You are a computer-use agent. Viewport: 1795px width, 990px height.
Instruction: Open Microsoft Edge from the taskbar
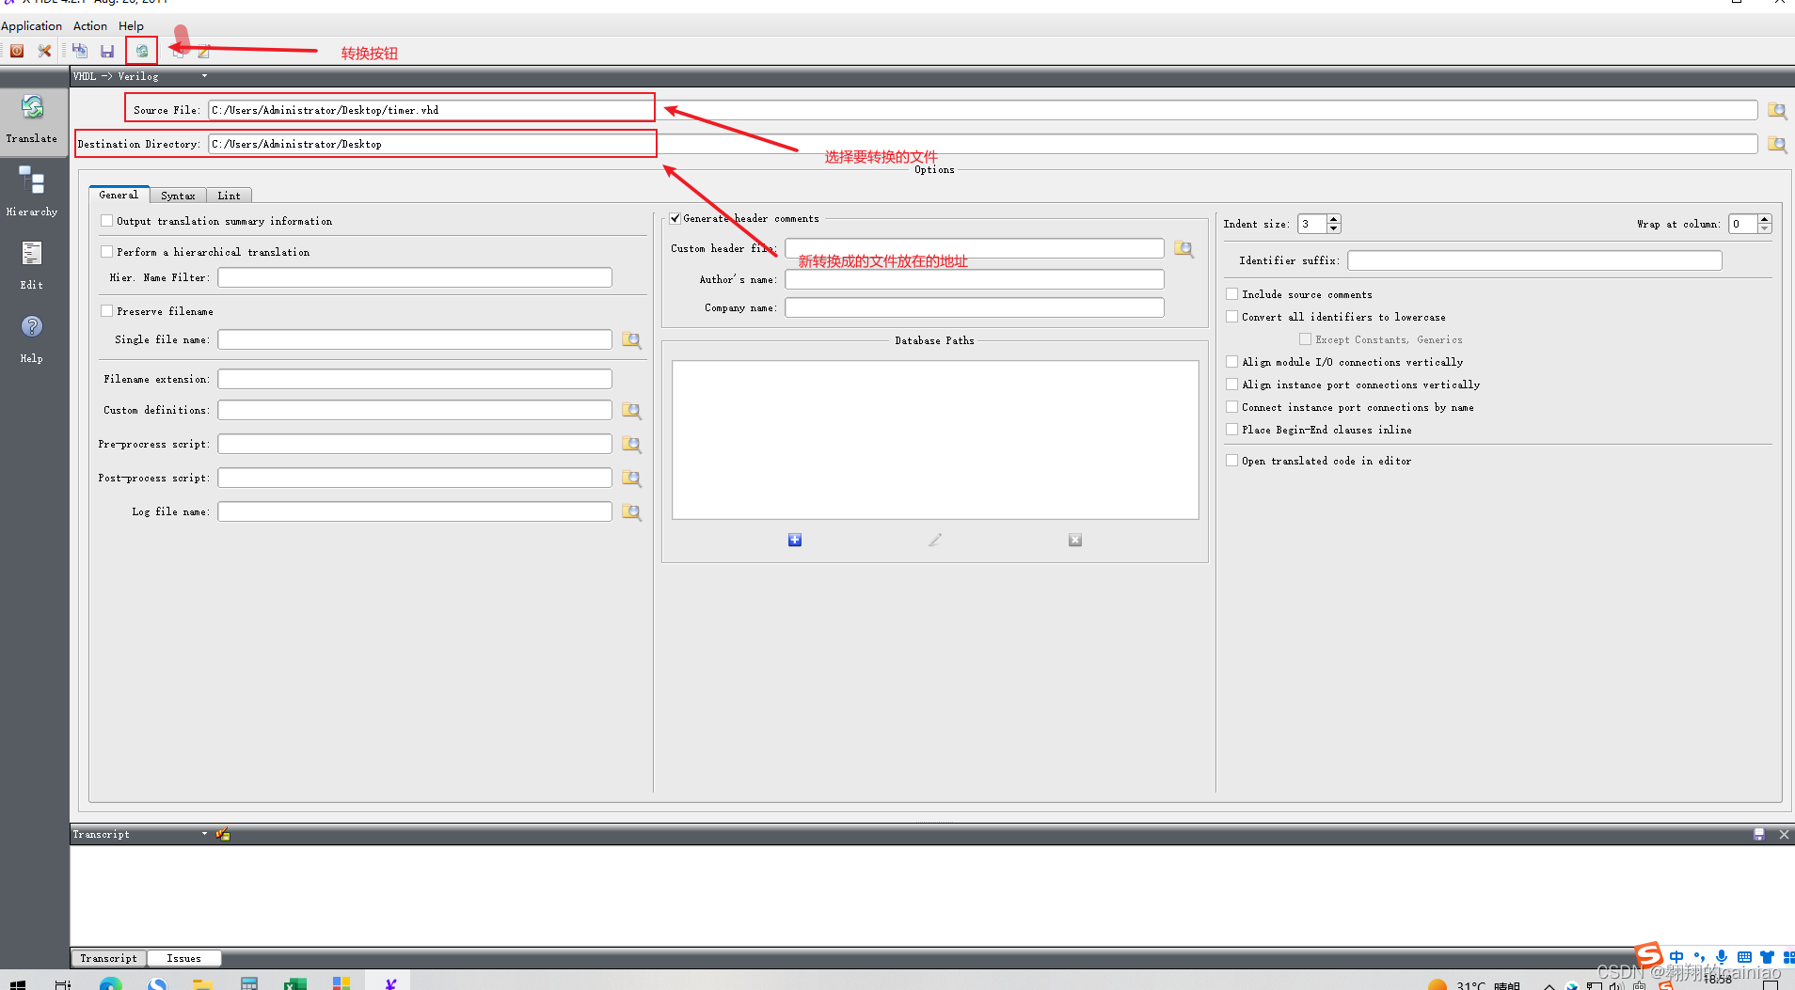coord(110,983)
